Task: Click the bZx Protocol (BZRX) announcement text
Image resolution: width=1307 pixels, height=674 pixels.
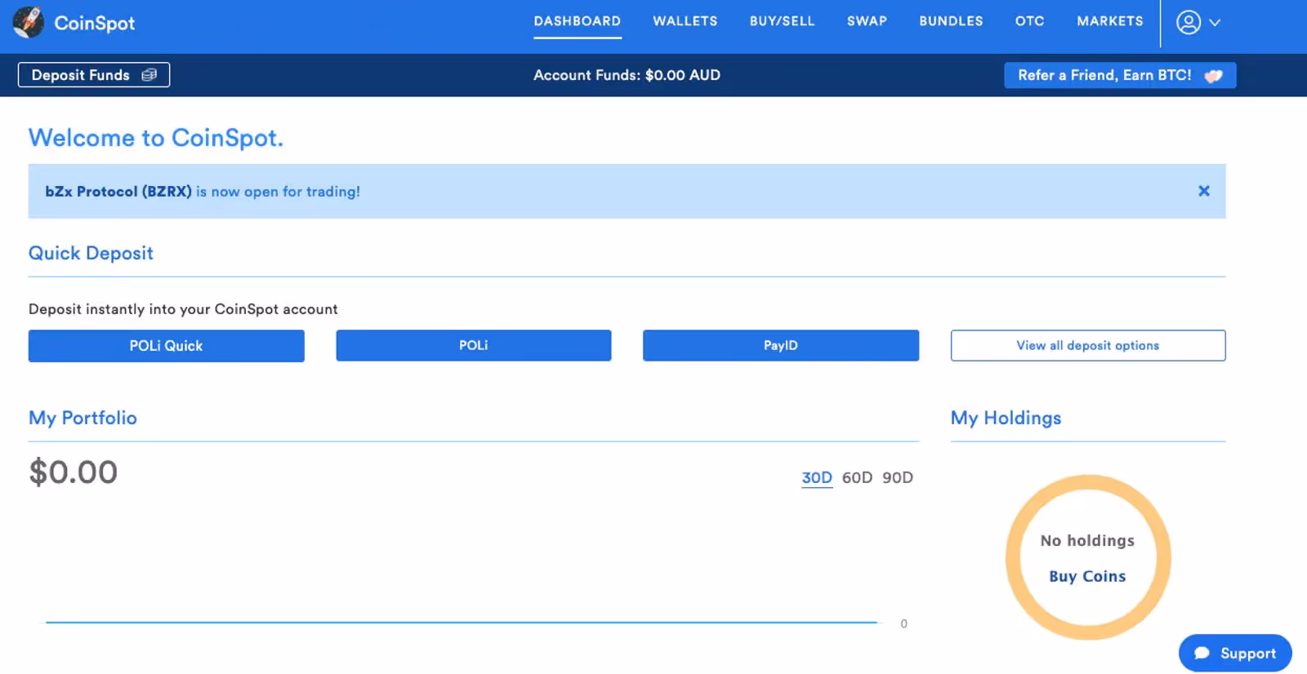Action: click(x=203, y=192)
